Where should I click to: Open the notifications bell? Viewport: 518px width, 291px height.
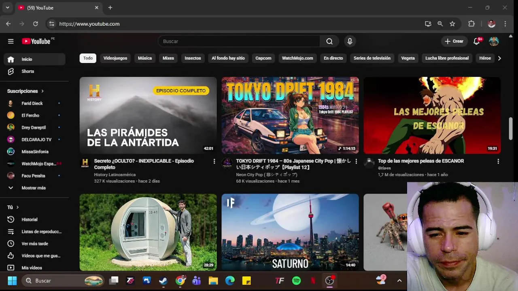[477, 41]
